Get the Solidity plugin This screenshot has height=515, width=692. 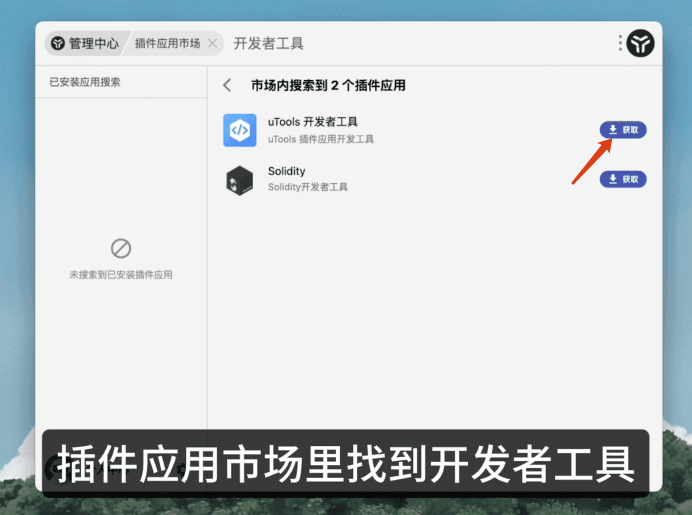click(x=623, y=179)
